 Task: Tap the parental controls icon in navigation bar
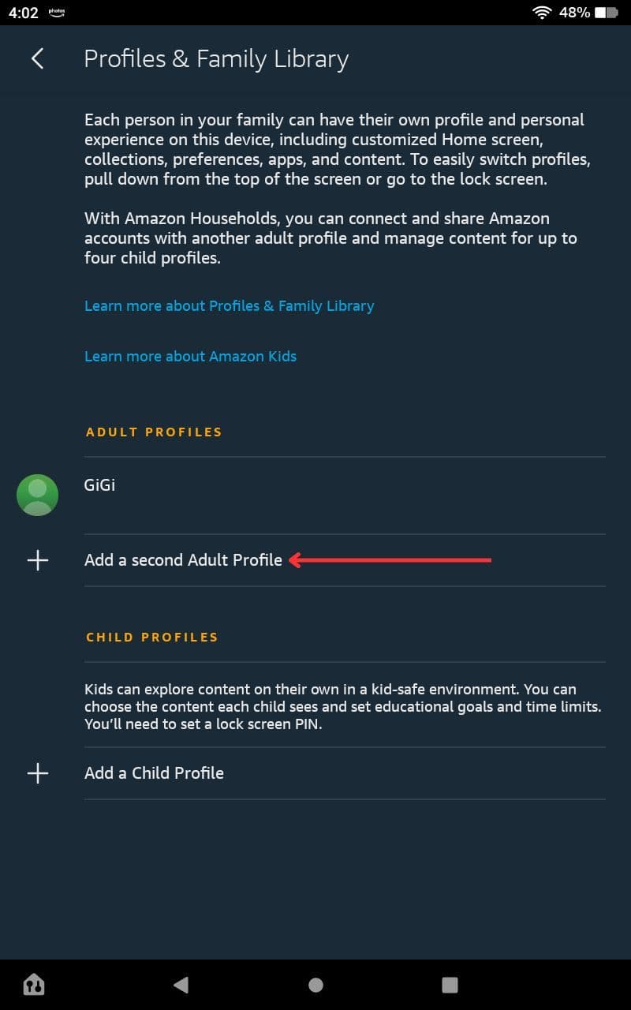point(34,984)
